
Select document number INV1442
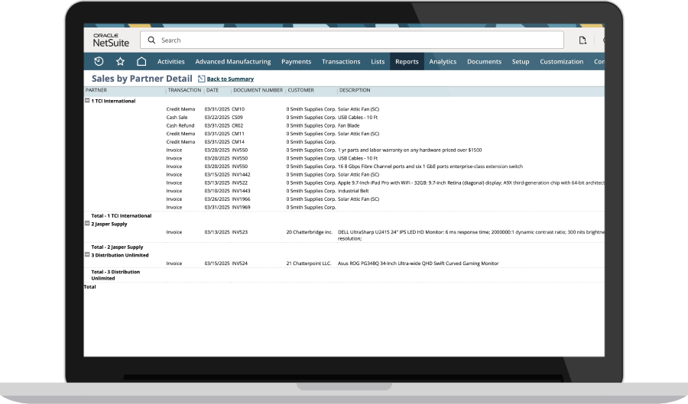click(241, 175)
